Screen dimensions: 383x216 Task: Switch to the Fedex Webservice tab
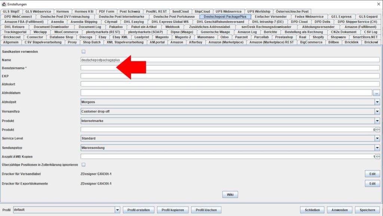[x=309, y=16]
